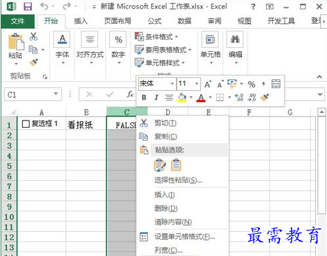Apply yellow fill color in mini toolbar
This screenshot has height=256, width=327.
click(x=182, y=98)
